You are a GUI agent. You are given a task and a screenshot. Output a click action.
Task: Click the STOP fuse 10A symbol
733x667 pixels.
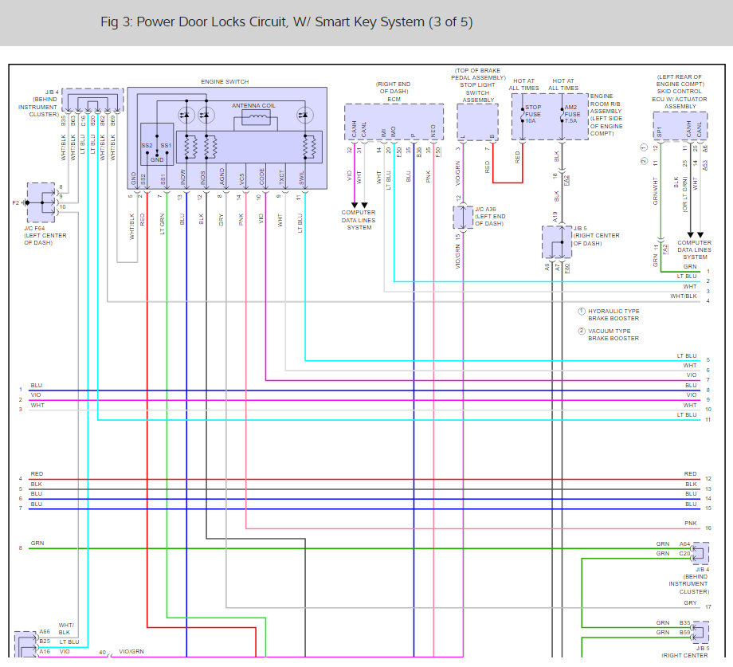[522, 116]
